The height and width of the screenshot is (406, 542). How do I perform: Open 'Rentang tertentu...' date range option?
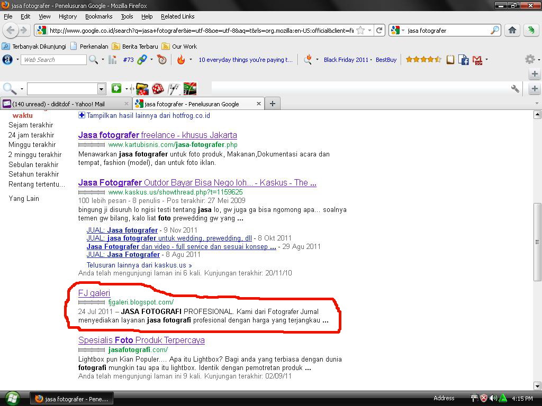click(x=37, y=184)
